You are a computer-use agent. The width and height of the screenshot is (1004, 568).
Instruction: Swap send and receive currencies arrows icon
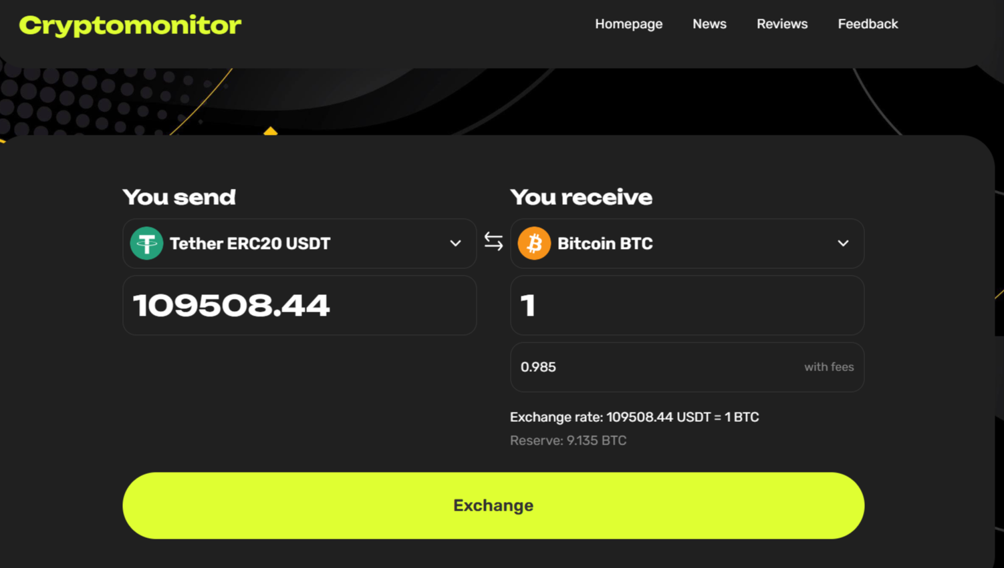[x=493, y=241]
